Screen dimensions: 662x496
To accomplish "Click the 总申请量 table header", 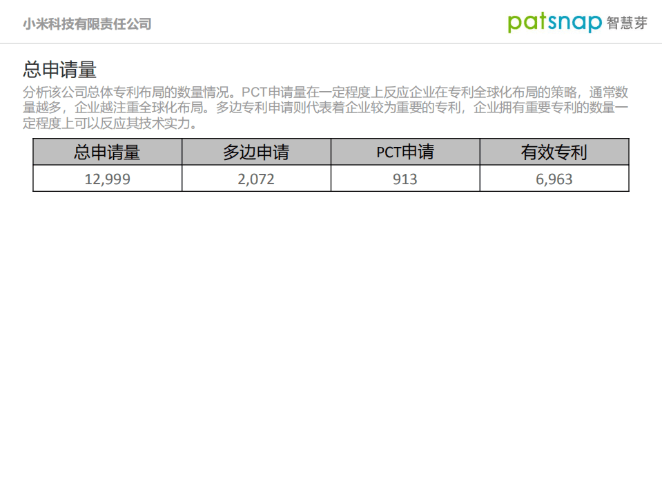I will [x=107, y=152].
